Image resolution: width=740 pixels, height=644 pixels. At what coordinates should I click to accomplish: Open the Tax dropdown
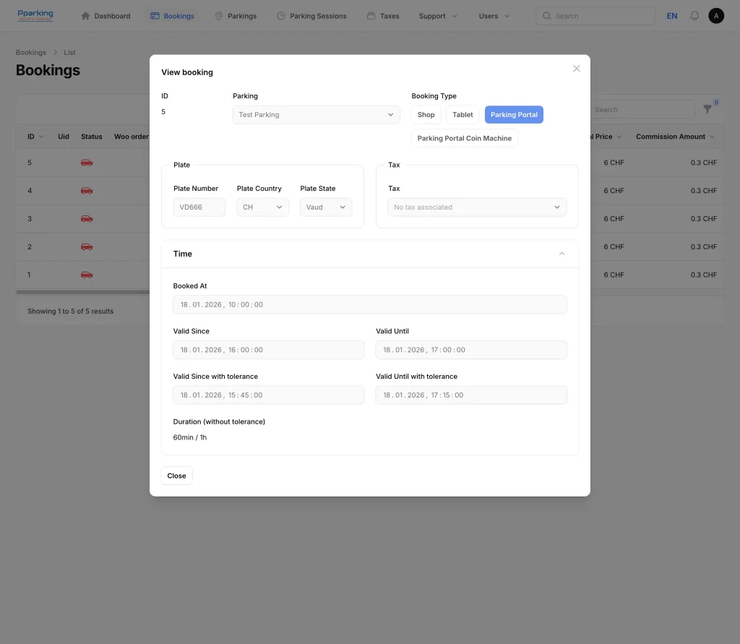pos(477,207)
